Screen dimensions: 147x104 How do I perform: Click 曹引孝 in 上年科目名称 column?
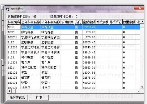31,63
